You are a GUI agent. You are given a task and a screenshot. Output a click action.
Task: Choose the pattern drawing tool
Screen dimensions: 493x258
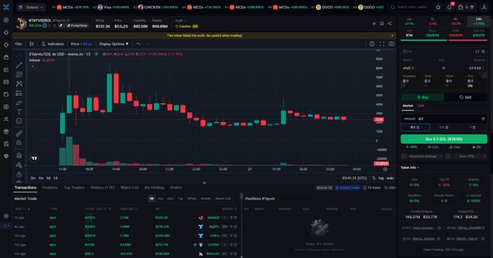point(19,84)
